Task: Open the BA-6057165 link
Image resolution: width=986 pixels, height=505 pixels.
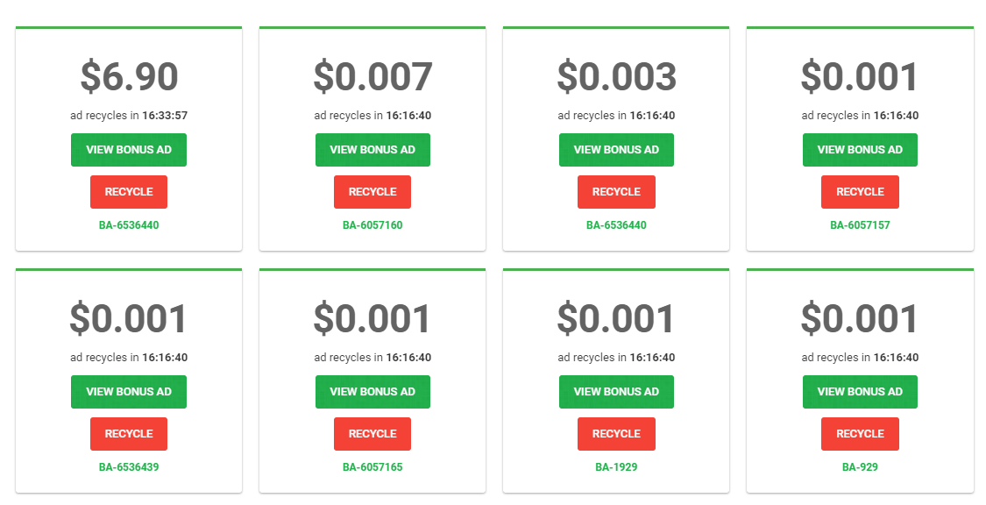Action: [372, 467]
